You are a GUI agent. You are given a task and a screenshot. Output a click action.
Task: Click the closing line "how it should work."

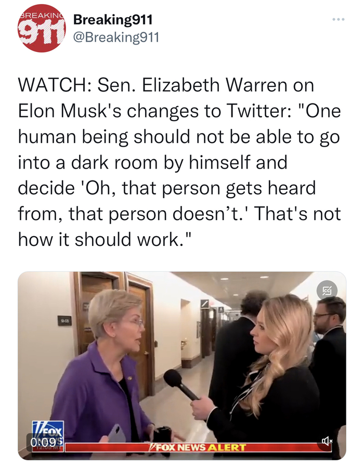pos(103,239)
